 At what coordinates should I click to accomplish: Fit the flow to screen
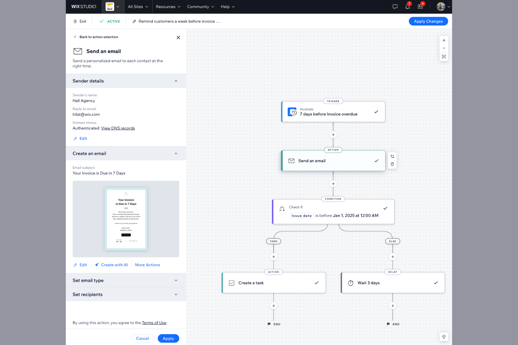(x=444, y=56)
